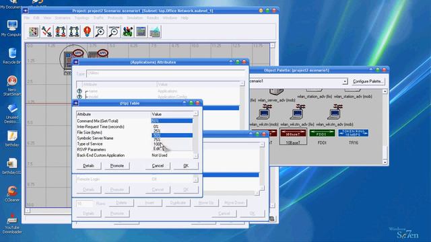Screen dimensions: 431x242
Task: Click the verify links toolbar icon
Action: point(47,32)
